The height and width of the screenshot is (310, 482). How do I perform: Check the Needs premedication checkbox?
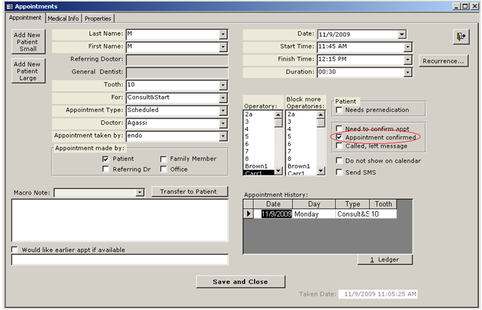[x=339, y=110]
